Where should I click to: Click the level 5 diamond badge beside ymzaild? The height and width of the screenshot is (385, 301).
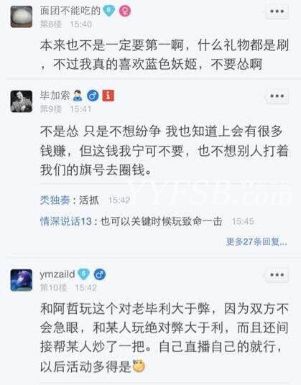point(84,274)
